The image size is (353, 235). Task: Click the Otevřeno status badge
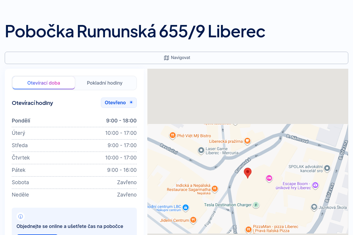pyautogui.click(x=119, y=103)
